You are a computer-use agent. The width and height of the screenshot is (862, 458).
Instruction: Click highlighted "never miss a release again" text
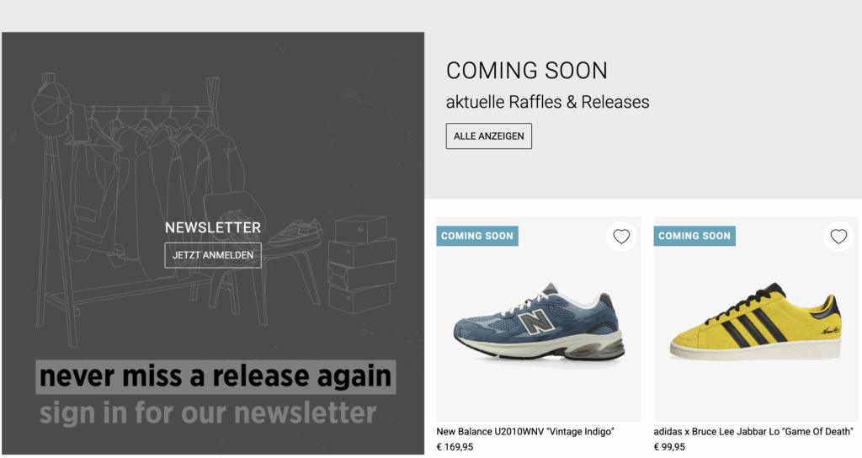pyautogui.click(x=215, y=376)
